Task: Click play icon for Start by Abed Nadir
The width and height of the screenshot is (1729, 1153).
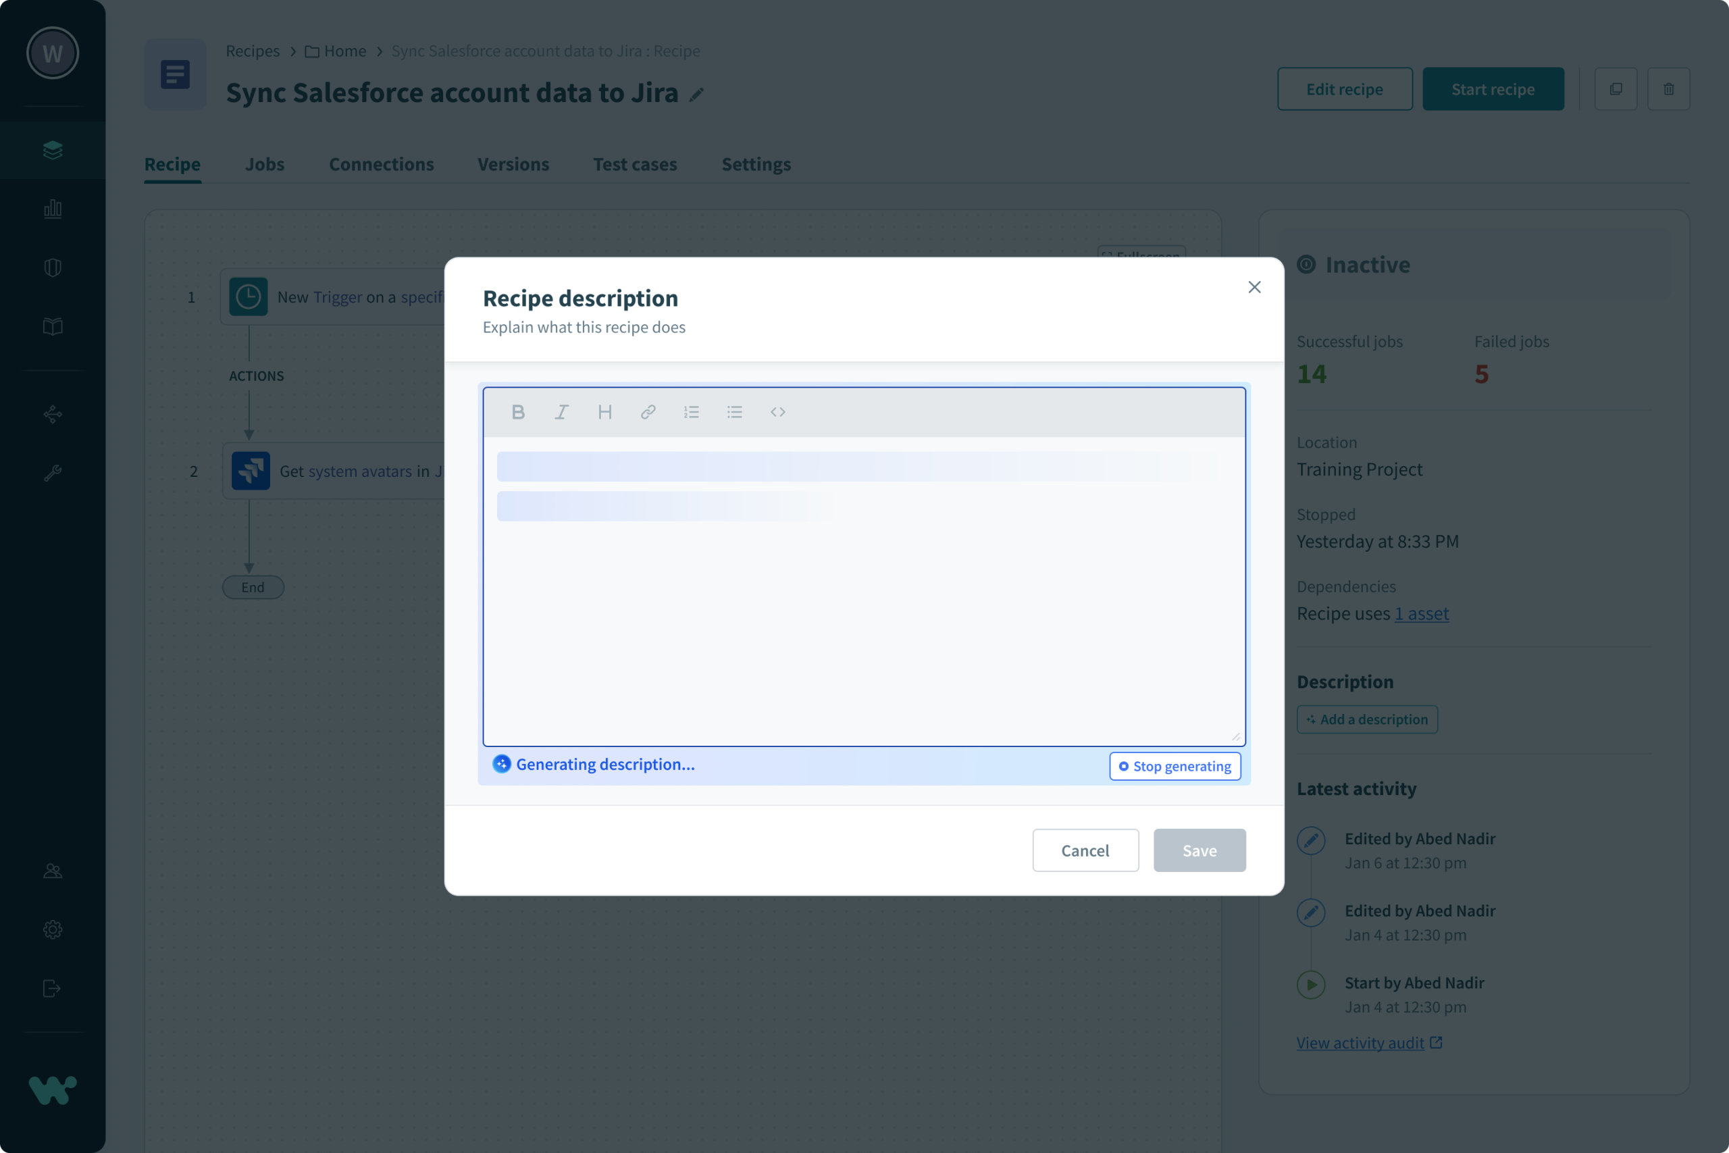Action: click(1311, 985)
